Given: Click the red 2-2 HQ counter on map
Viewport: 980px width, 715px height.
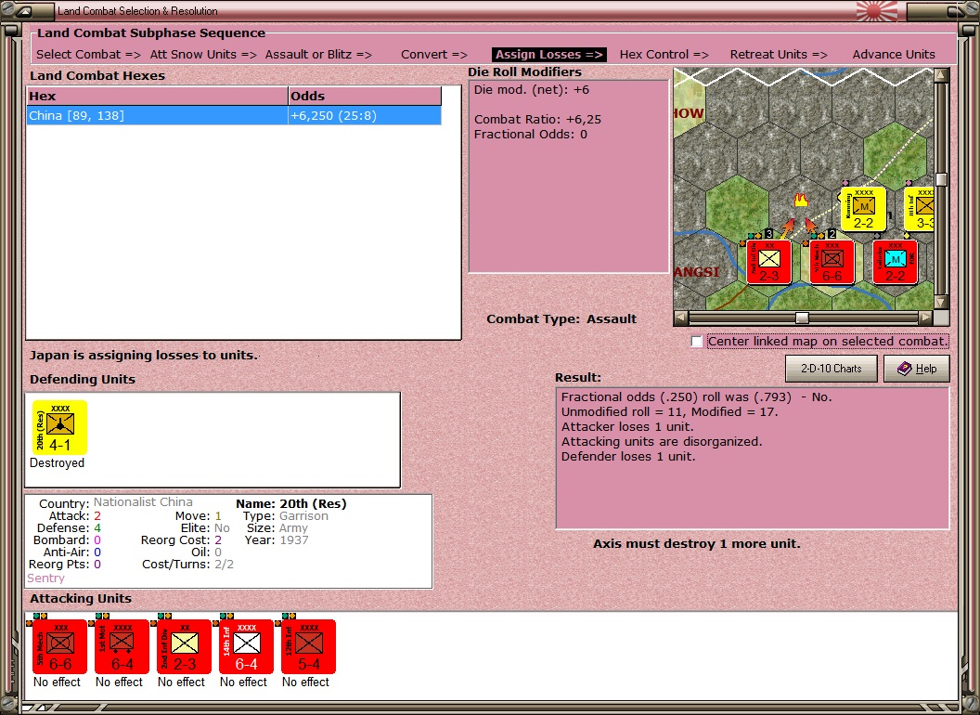Looking at the screenshot, I should (x=895, y=262).
